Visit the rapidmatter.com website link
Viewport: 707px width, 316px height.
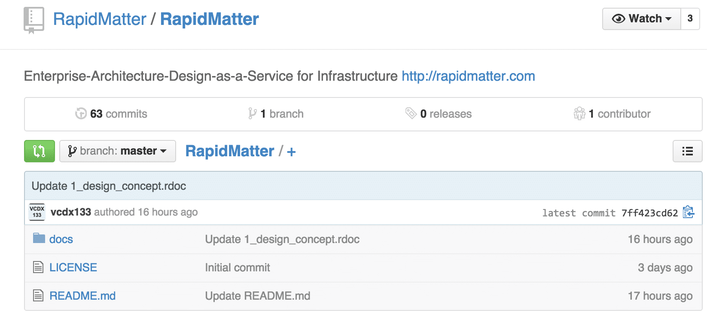point(468,76)
